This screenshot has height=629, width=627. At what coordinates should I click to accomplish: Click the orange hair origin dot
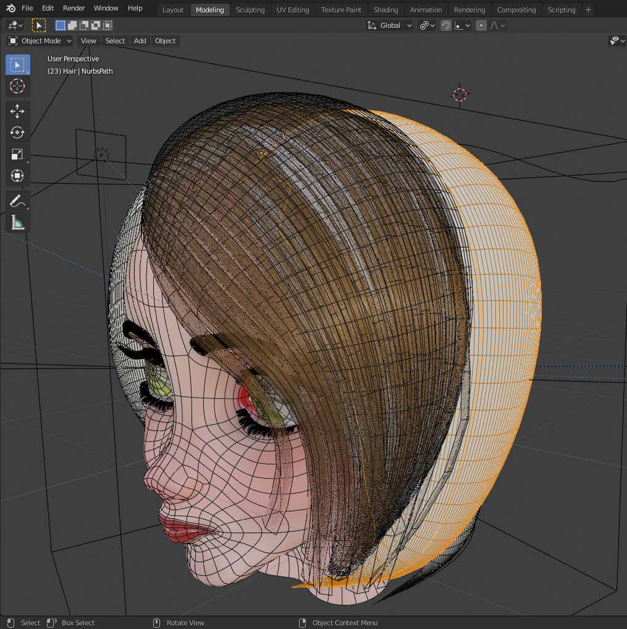[262, 153]
